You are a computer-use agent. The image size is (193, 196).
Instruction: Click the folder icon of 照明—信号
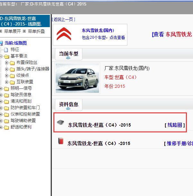click(x=6, y=89)
